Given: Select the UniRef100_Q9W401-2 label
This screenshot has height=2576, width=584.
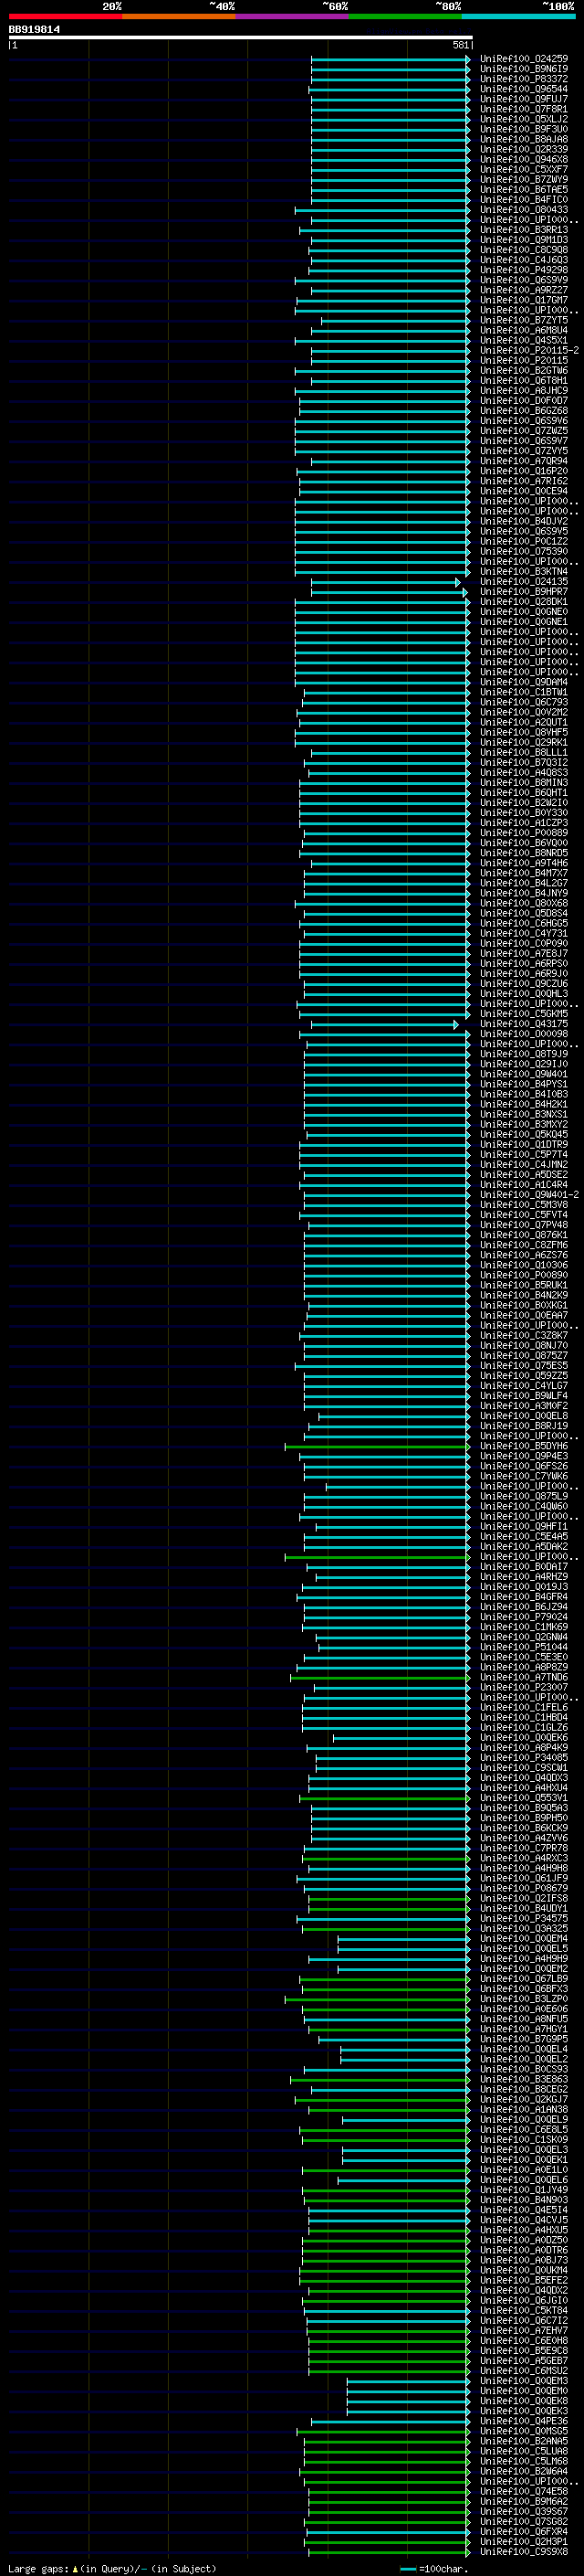Looking at the screenshot, I should click(529, 1195).
